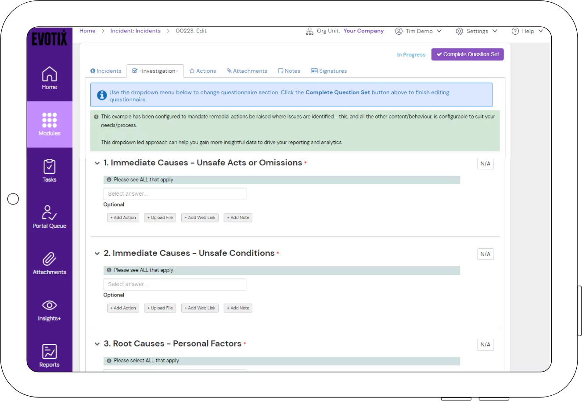Go to Home breadcrumb link

coord(87,31)
